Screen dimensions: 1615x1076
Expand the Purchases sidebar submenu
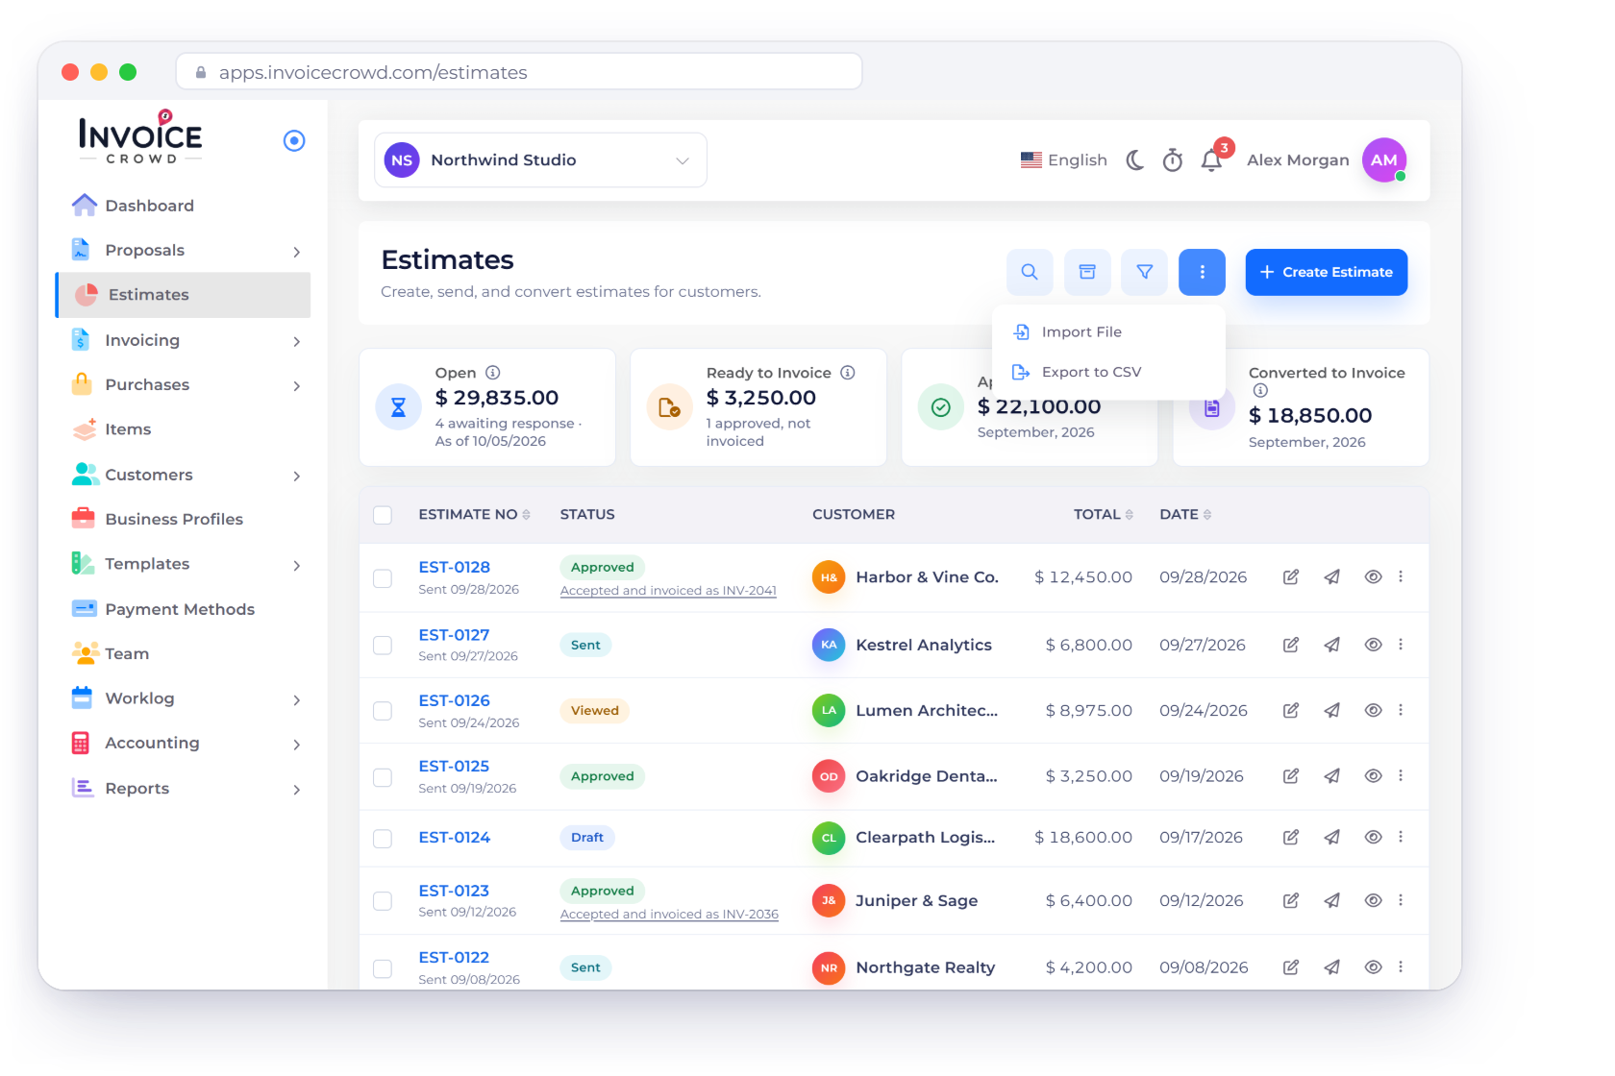pos(297,386)
